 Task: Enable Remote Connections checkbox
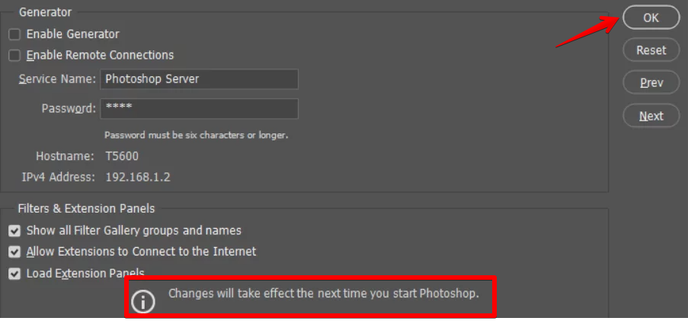(x=14, y=55)
